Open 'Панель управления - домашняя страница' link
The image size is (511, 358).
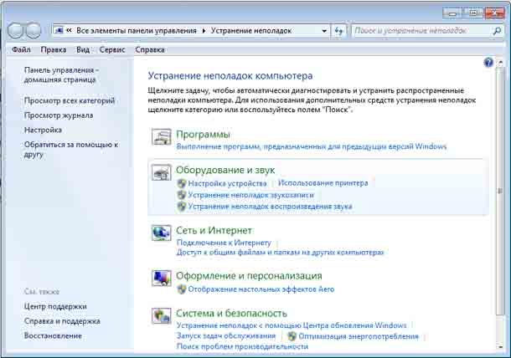61,74
